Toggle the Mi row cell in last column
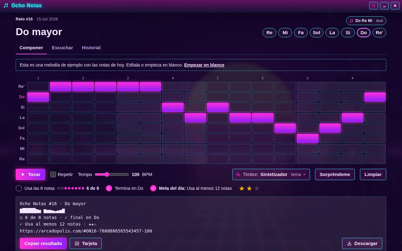Viewport: 402px width, 251px height. (375, 149)
